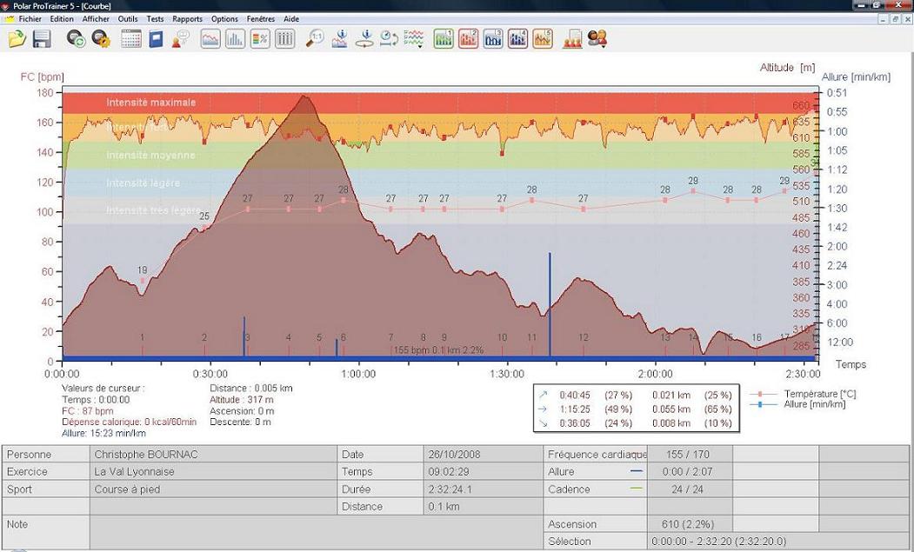Click lap marker 10 on the timeline
Screen dimensions: 914x552
click(x=502, y=337)
